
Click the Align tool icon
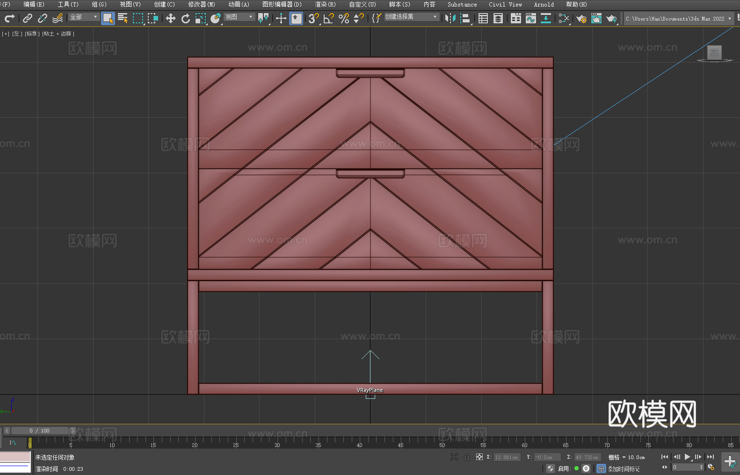(x=465, y=18)
